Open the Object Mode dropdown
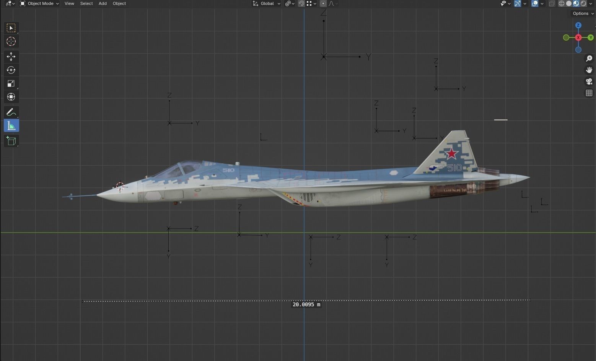The image size is (596, 361). pos(39,3)
